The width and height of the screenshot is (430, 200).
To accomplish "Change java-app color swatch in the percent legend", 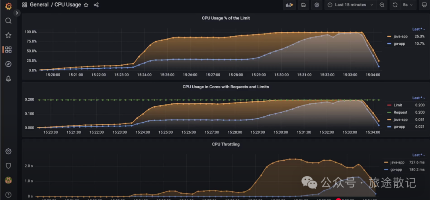I will [x=389, y=37].
